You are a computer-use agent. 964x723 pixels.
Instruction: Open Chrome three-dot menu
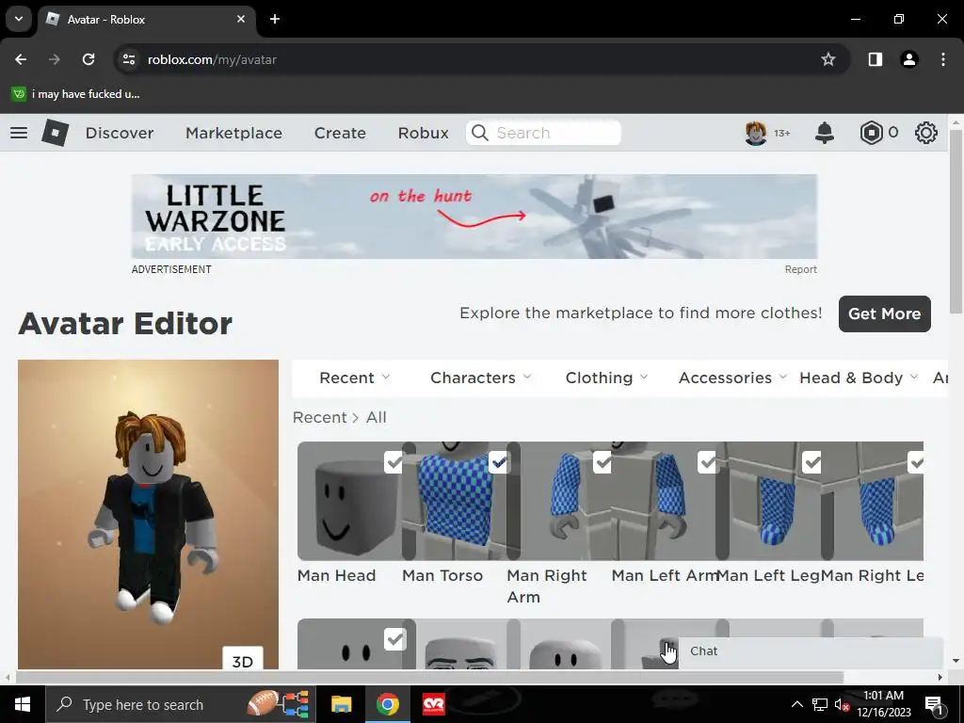943,59
